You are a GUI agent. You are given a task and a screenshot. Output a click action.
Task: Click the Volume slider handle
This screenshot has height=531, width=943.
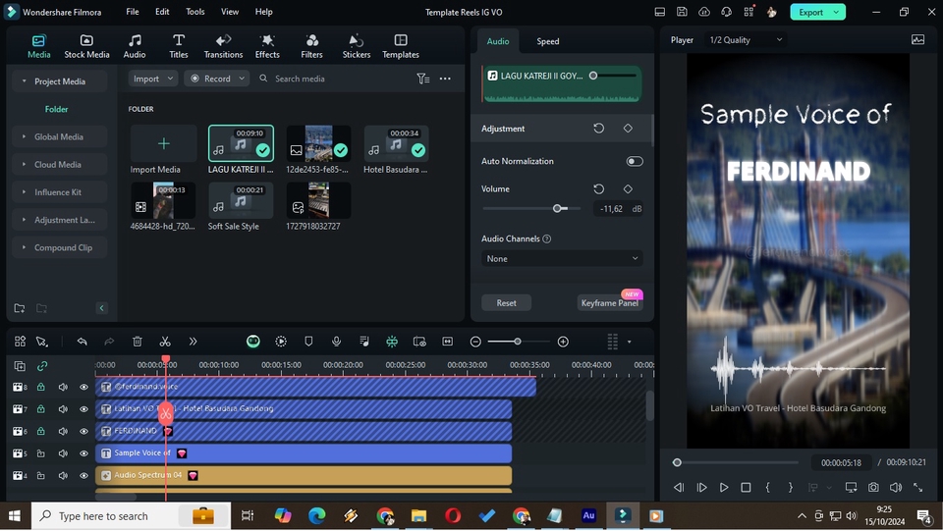click(x=557, y=208)
